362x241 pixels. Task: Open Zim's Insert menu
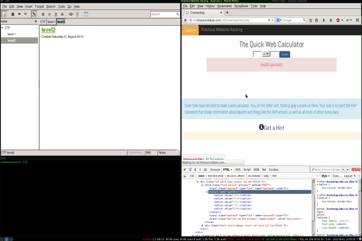pyautogui.click(x=29, y=7)
